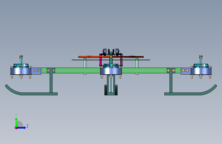Select the left purple servo on top
The image size is (222, 144).
pyautogui.click(x=105, y=51)
